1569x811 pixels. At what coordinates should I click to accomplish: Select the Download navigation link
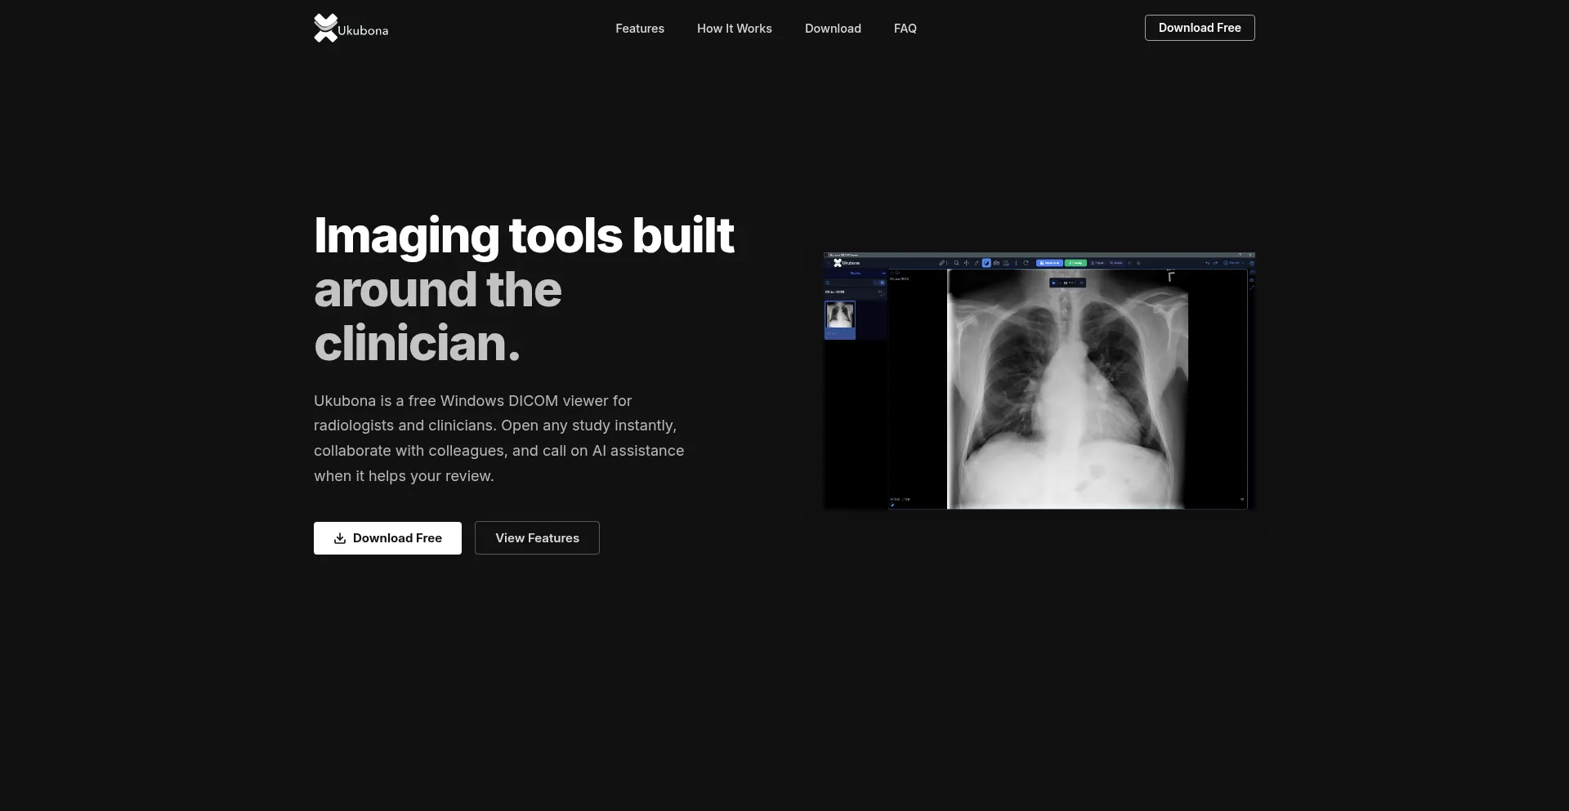point(833,29)
